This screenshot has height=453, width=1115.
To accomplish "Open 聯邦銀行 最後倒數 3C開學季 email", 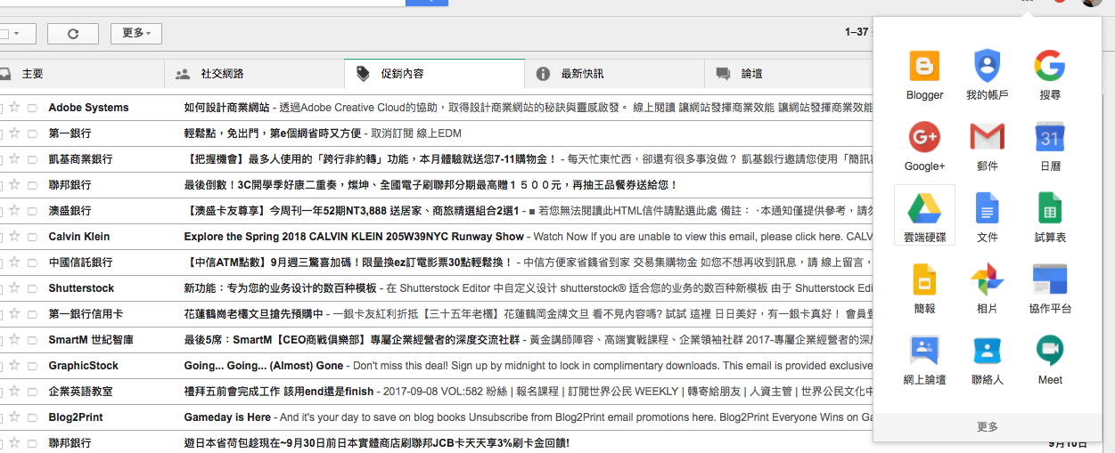I will click(437, 185).
